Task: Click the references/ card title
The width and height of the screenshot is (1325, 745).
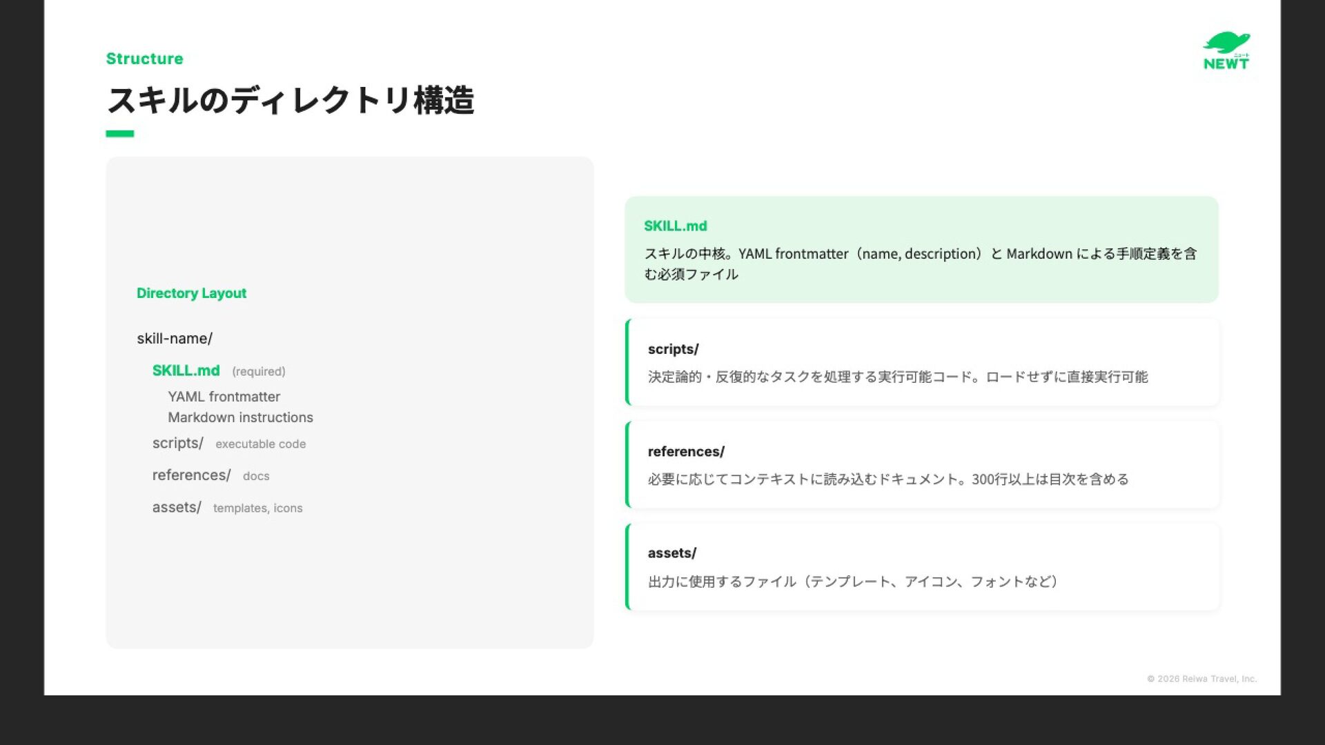Action: tap(686, 451)
